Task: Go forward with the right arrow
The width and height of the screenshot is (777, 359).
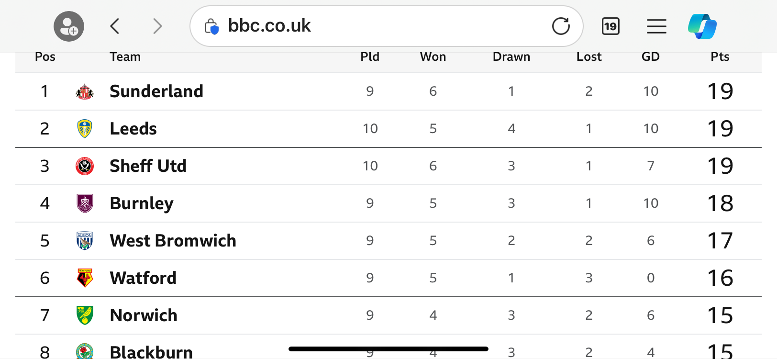Action: pyautogui.click(x=157, y=26)
